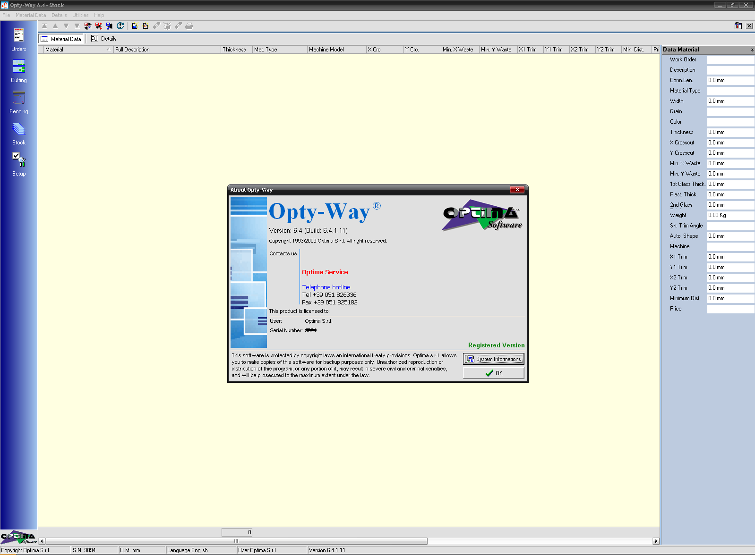Screen dimensions: 755x555
Task: Collapse the Data Material panel chevron
Action: [752, 50]
